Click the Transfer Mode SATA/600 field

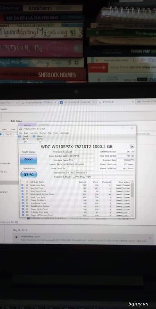tap(78, 164)
